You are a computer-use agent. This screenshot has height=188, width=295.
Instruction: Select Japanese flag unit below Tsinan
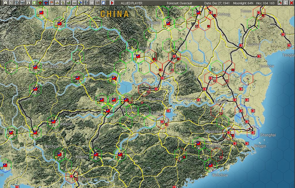coord(259,13)
